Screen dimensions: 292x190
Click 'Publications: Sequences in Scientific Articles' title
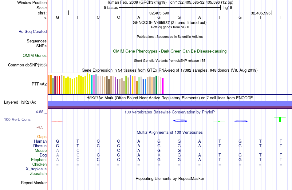[170, 37]
